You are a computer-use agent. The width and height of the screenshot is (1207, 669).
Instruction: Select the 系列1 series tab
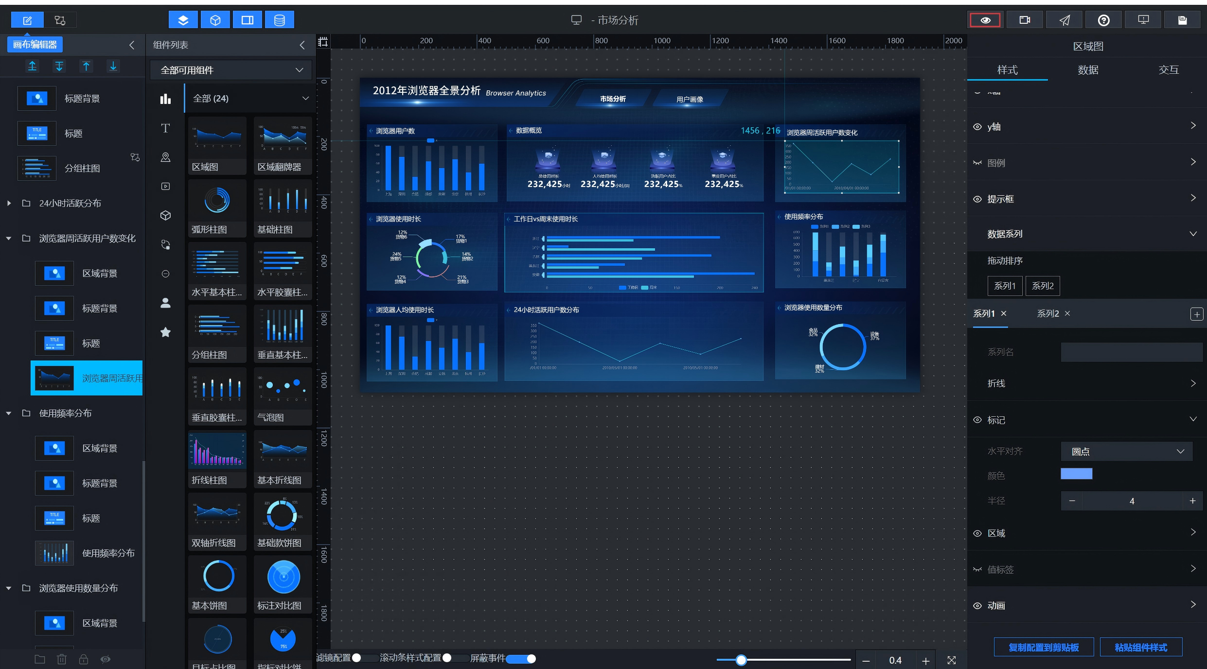point(984,313)
